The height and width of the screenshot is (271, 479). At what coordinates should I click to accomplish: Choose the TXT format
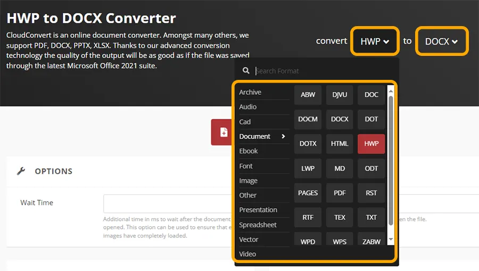(371, 218)
